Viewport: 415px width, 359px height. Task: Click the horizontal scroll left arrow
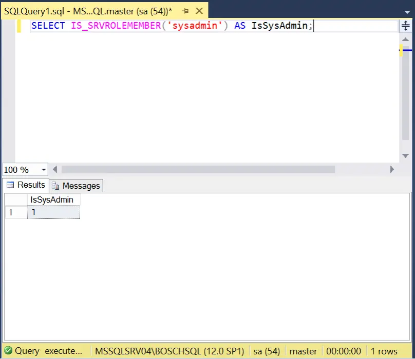pyautogui.click(x=55, y=169)
